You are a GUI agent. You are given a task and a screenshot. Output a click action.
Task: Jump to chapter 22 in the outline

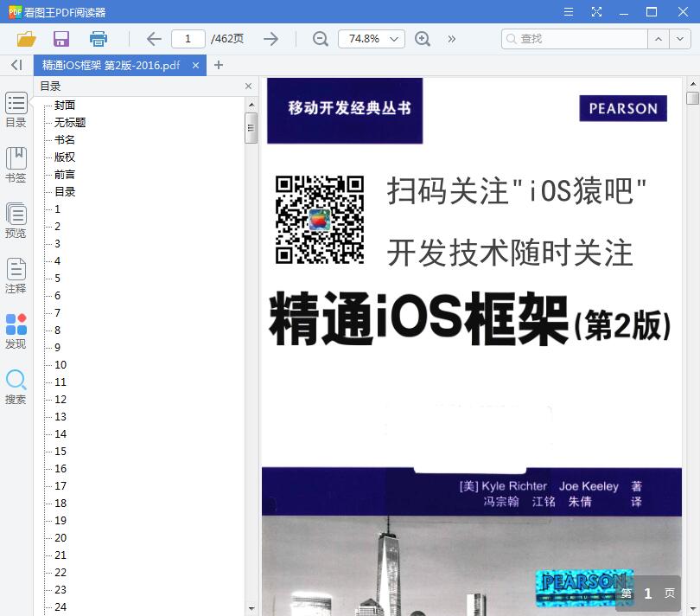point(60,573)
